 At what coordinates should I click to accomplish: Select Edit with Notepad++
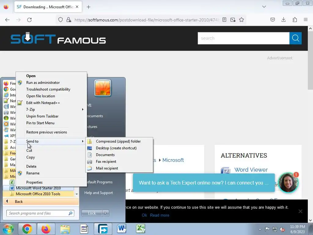coord(51,103)
